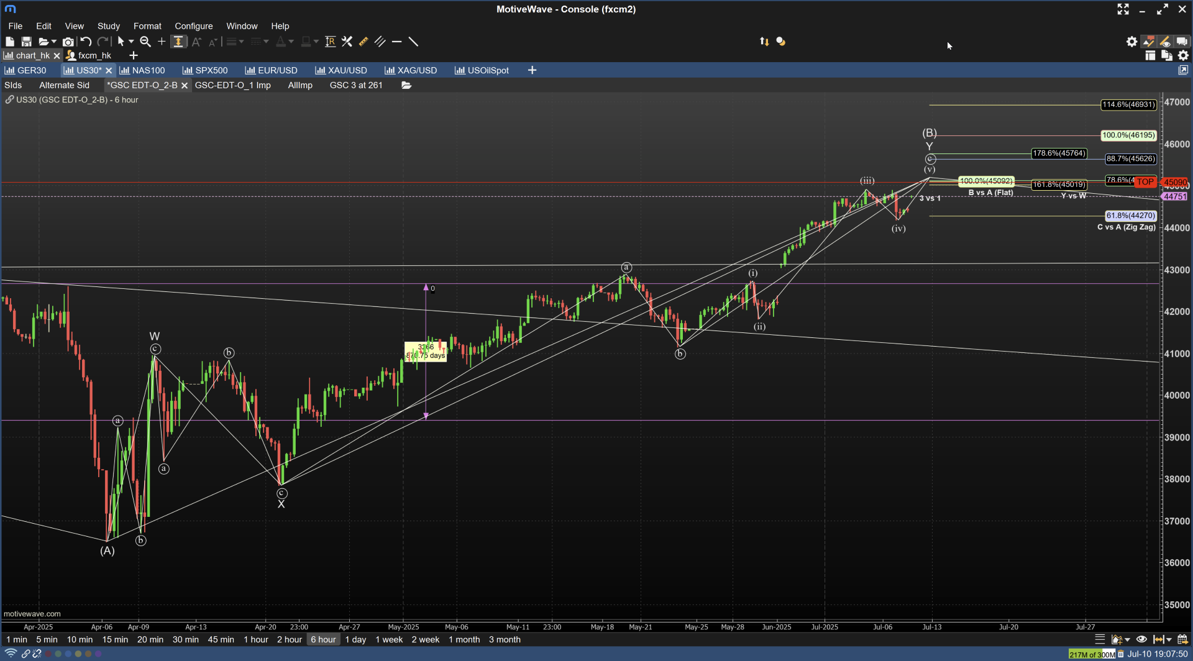
Task: Select the parallel channel lines tool
Action: click(380, 42)
